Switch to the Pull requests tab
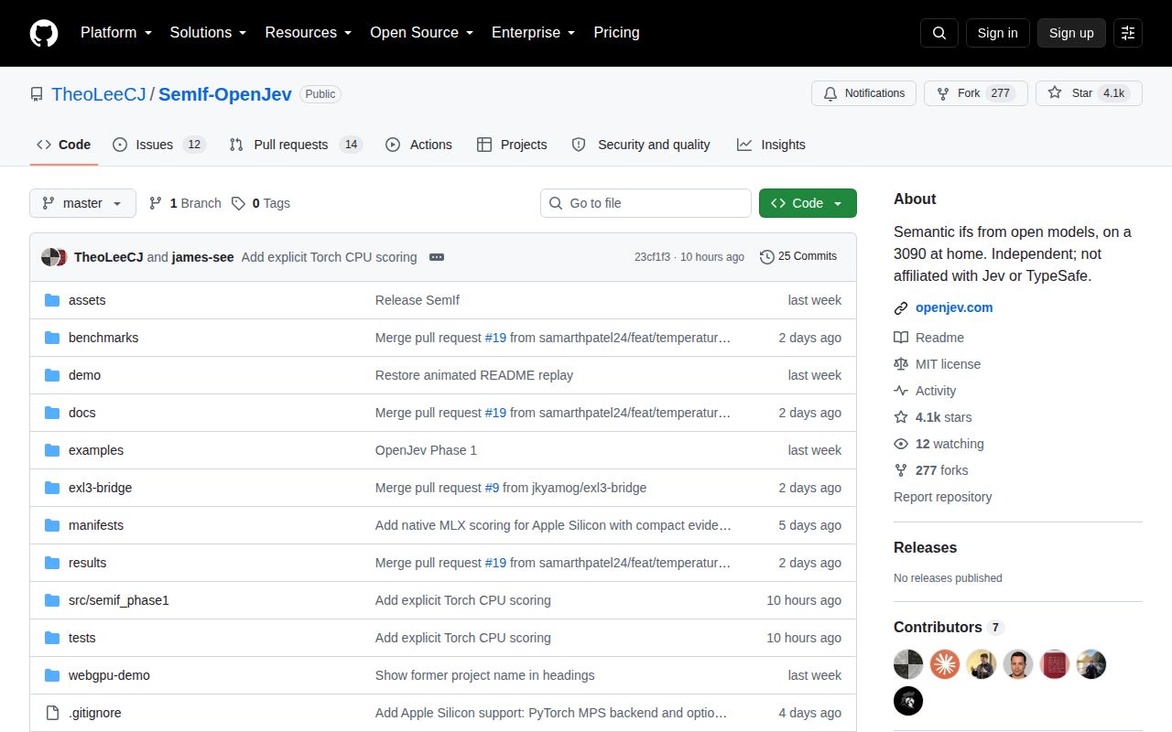The image size is (1172, 732). click(296, 145)
